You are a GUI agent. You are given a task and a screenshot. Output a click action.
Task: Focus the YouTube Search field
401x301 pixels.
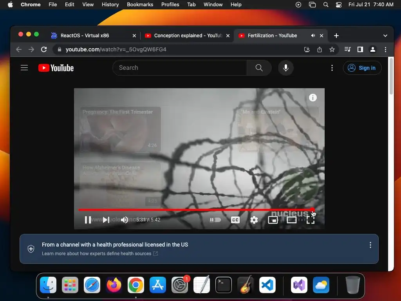pos(179,68)
